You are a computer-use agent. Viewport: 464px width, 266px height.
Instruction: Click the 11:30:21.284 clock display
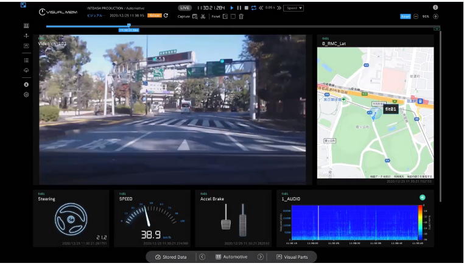tap(211, 8)
